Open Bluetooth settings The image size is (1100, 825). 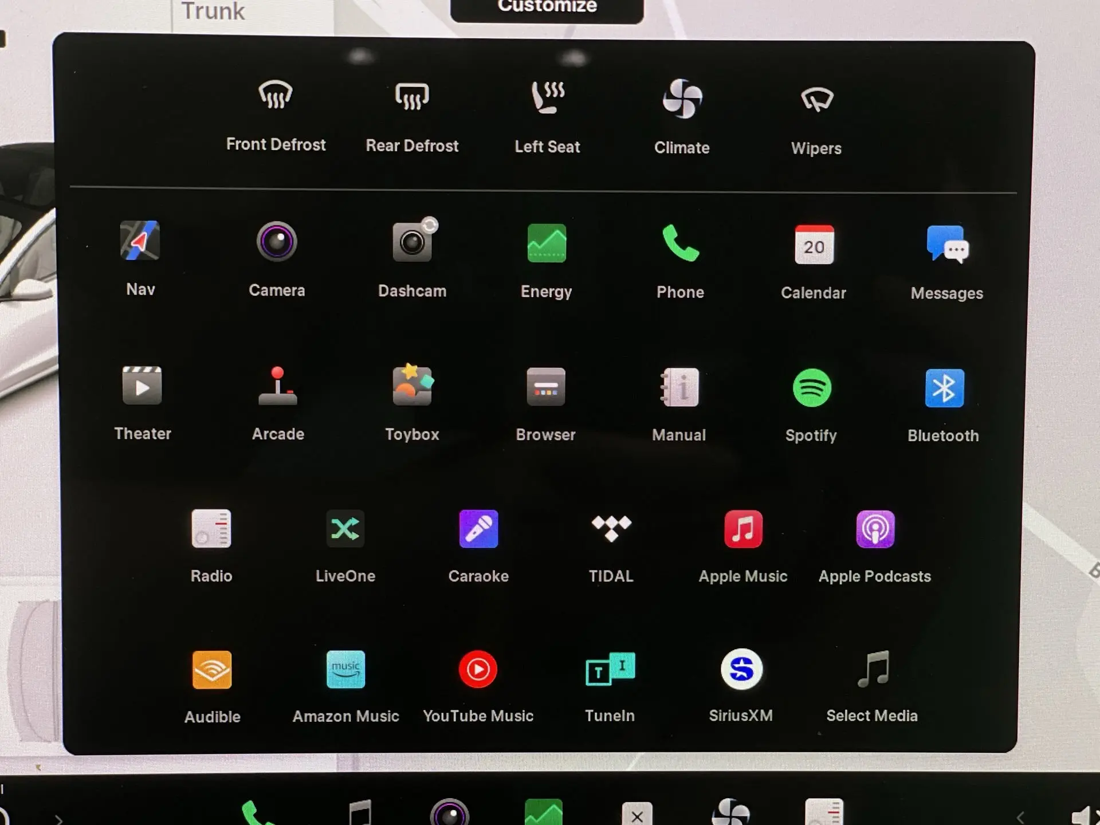coord(944,406)
